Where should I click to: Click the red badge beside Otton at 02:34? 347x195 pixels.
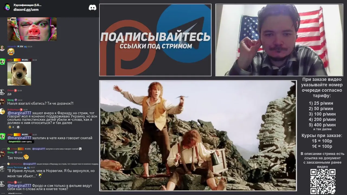(x=15, y=90)
